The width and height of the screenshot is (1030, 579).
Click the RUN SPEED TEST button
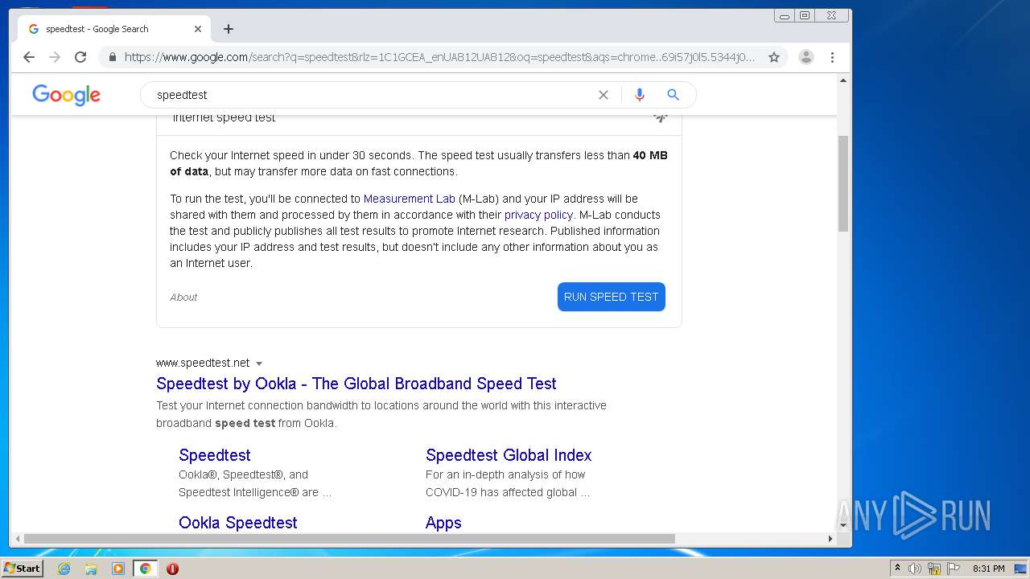coord(612,297)
